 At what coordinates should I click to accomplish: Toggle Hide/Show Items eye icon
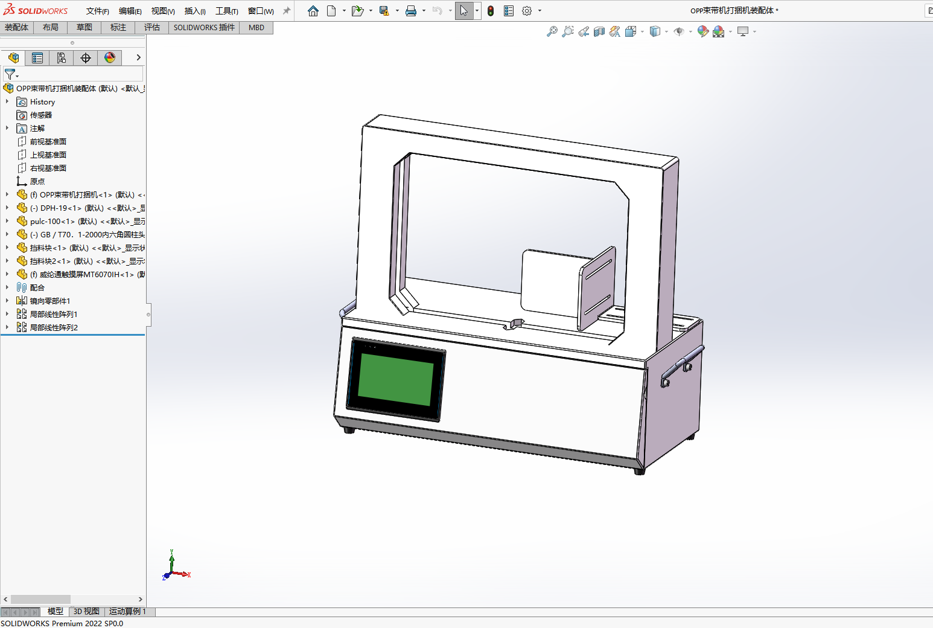point(679,31)
